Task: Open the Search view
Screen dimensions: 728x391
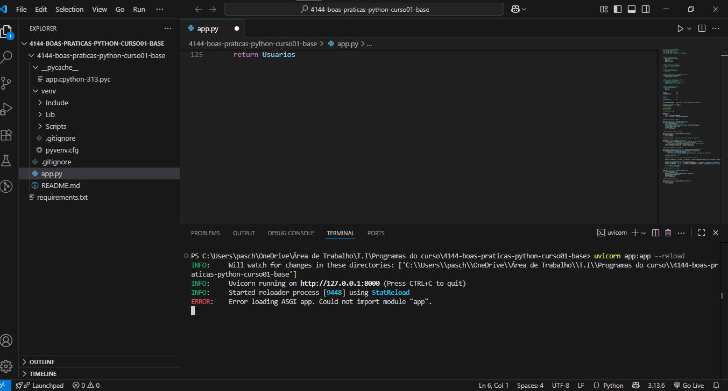Action: point(6,57)
